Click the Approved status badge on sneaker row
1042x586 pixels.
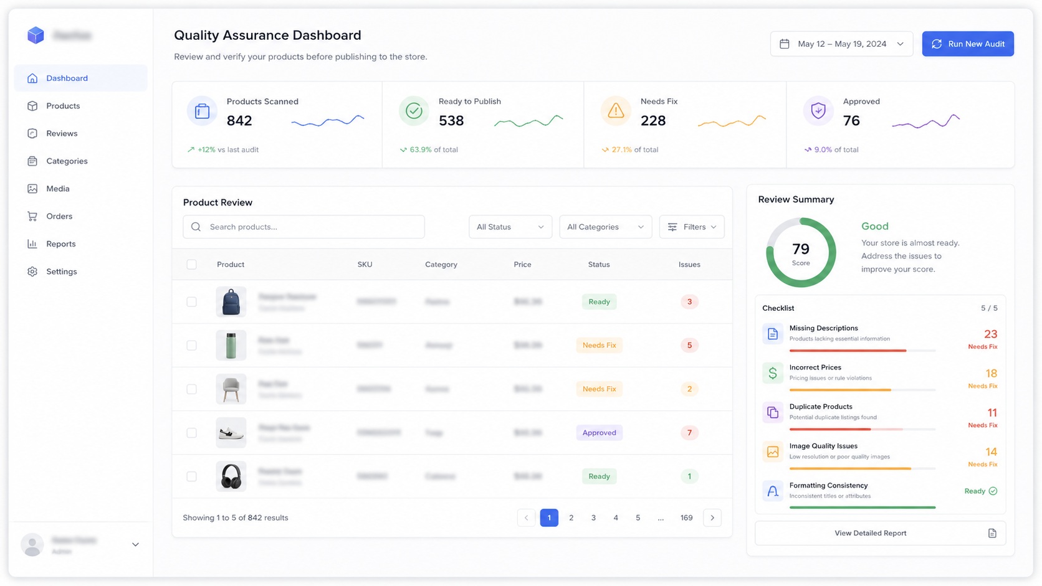pyautogui.click(x=599, y=433)
